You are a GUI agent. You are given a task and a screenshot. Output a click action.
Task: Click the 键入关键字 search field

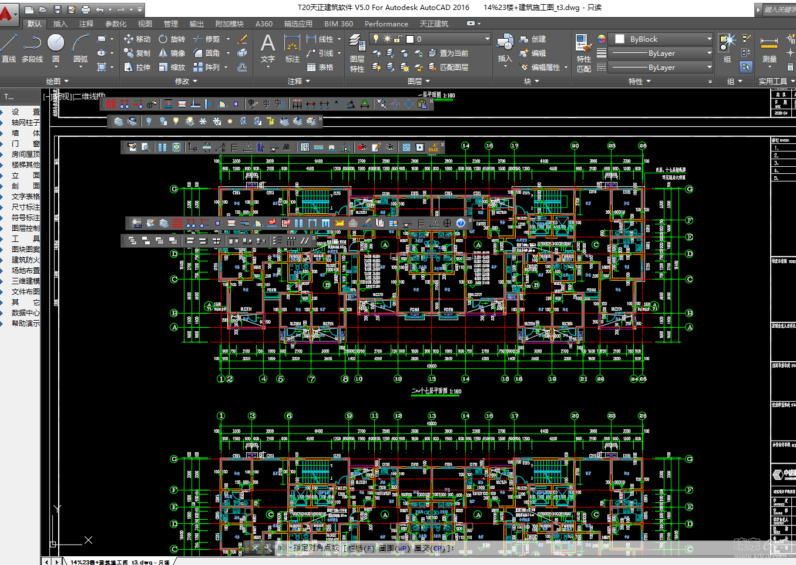click(x=779, y=9)
